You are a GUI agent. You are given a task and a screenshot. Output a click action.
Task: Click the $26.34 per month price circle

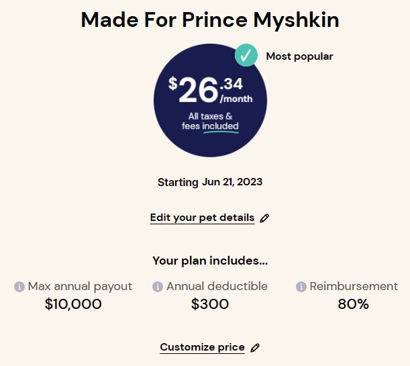point(210,101)
